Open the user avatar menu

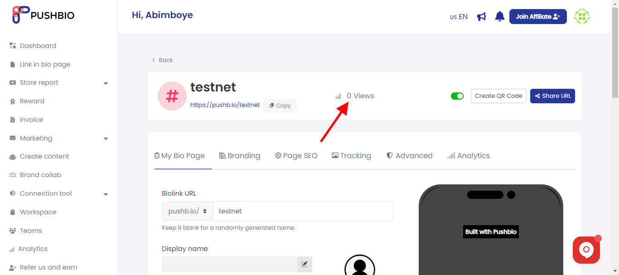[582, 17]
